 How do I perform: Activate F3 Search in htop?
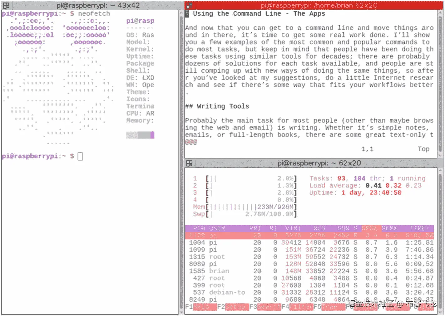pos(265,307)
